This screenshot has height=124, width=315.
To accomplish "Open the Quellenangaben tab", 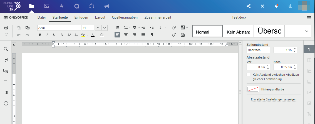I will (x=125, y=17).
